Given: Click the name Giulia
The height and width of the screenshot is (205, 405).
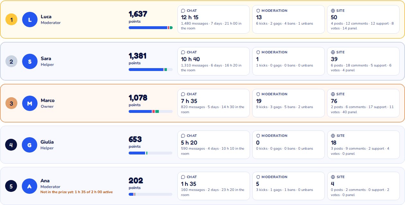Looking at the screenshot, I should click(x=47, y=142).
